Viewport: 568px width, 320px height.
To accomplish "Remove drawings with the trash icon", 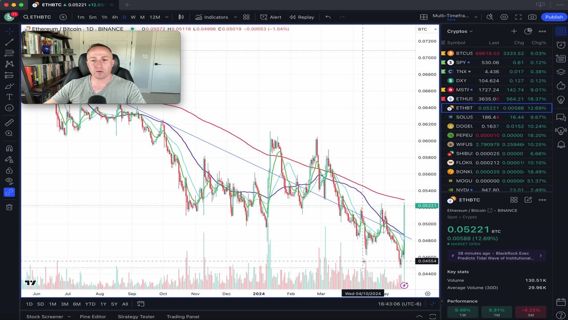I will [x=9, y=207].
